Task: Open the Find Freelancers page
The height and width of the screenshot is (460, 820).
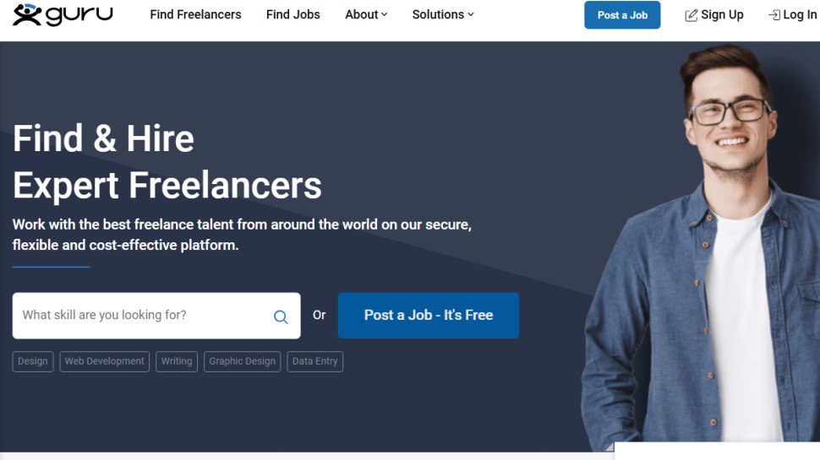Action: coord(195,14)
